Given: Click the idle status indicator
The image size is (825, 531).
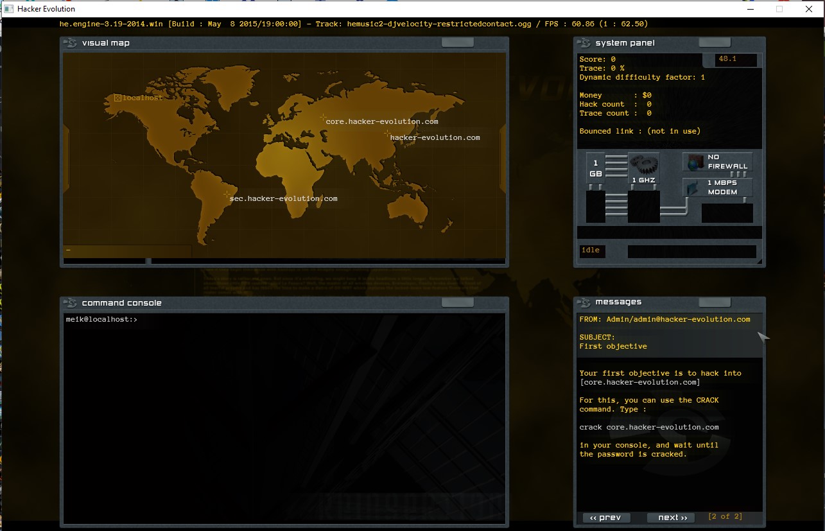Looking at the screenshot, I should pos(592,251).
